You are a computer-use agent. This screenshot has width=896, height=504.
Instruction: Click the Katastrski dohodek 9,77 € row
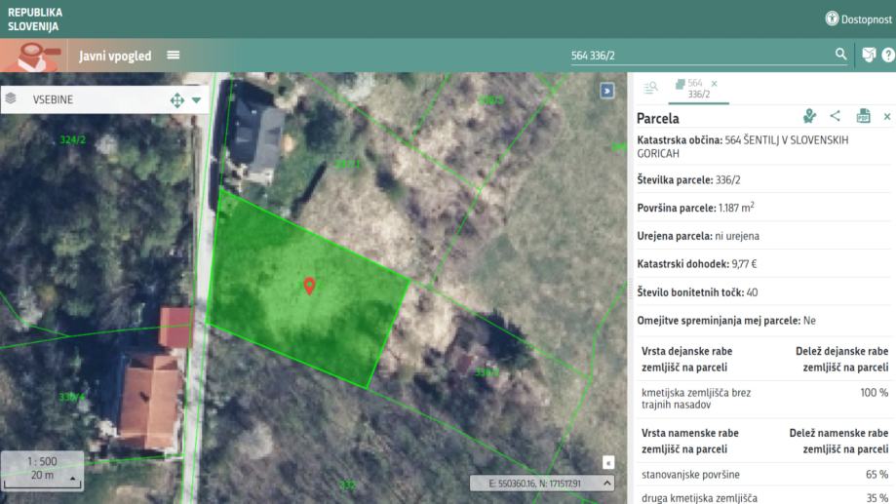pyautogui.click(x=764, y=264)
